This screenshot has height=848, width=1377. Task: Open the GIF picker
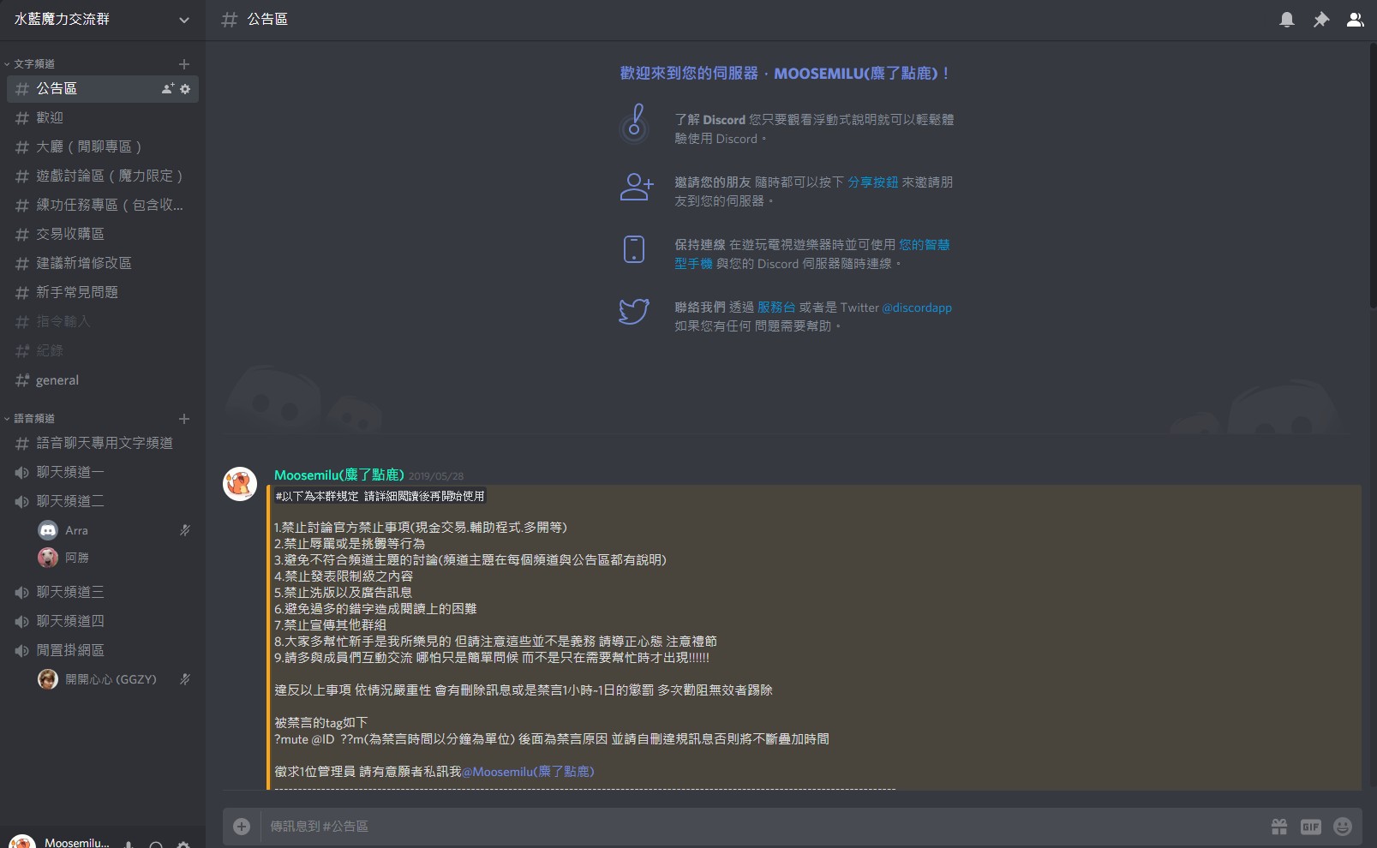[1311, 827]
